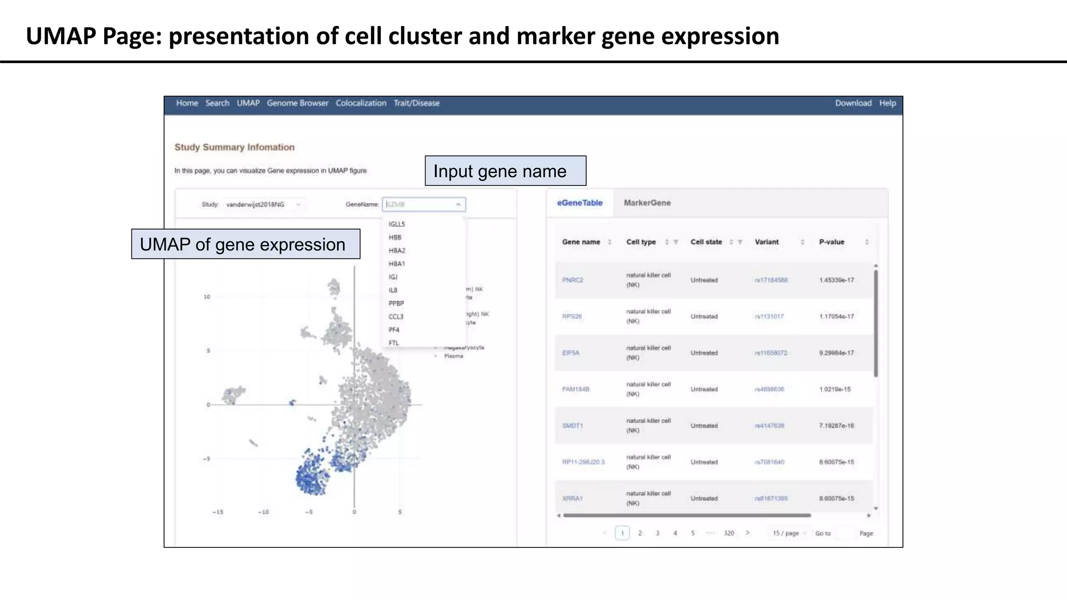Open Colocalization in navigation bar

361,103
